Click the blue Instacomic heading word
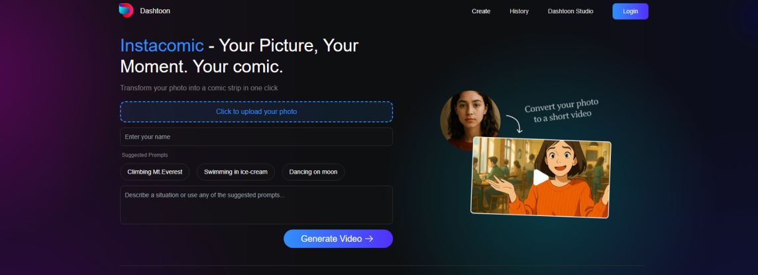 point(162,45)
